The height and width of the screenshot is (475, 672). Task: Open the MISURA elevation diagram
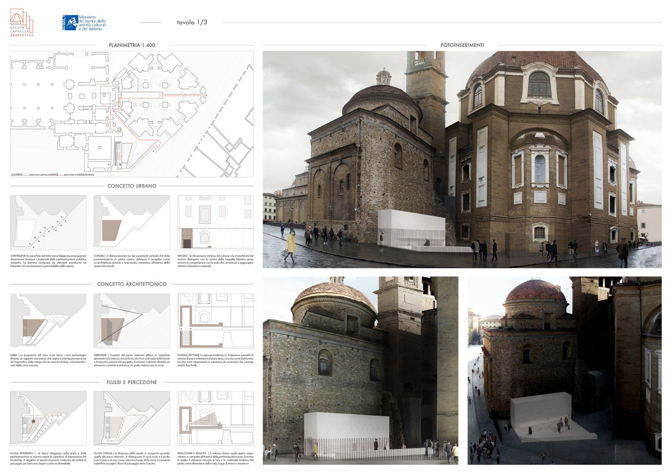click(x=215, y=222)
